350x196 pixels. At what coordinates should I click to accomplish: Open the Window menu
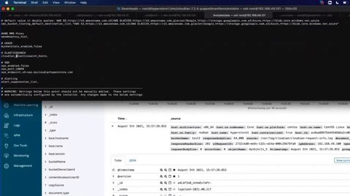coord(70,3)
